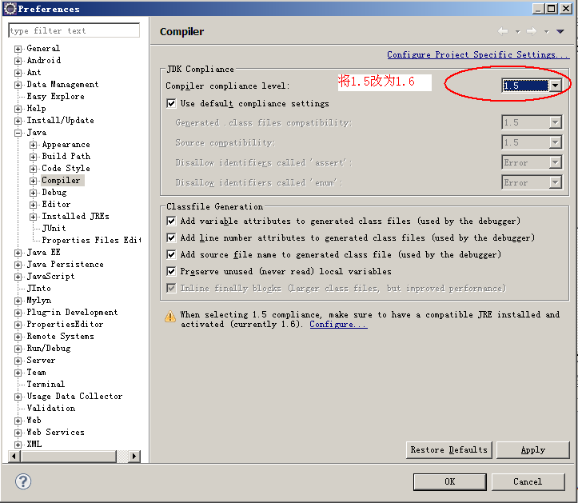Select JavaScript preference category
This screenshot has width=578, height=503.
(x=50, y=276)
